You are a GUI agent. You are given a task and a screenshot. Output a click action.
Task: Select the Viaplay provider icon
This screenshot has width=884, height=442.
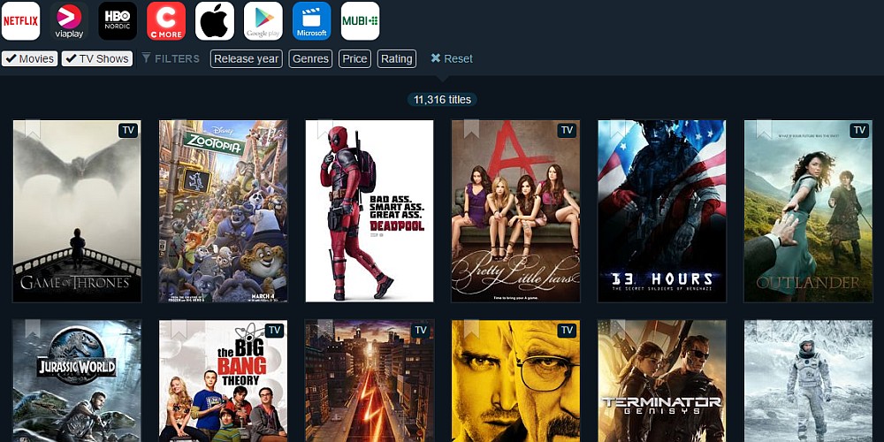[69, 21]
